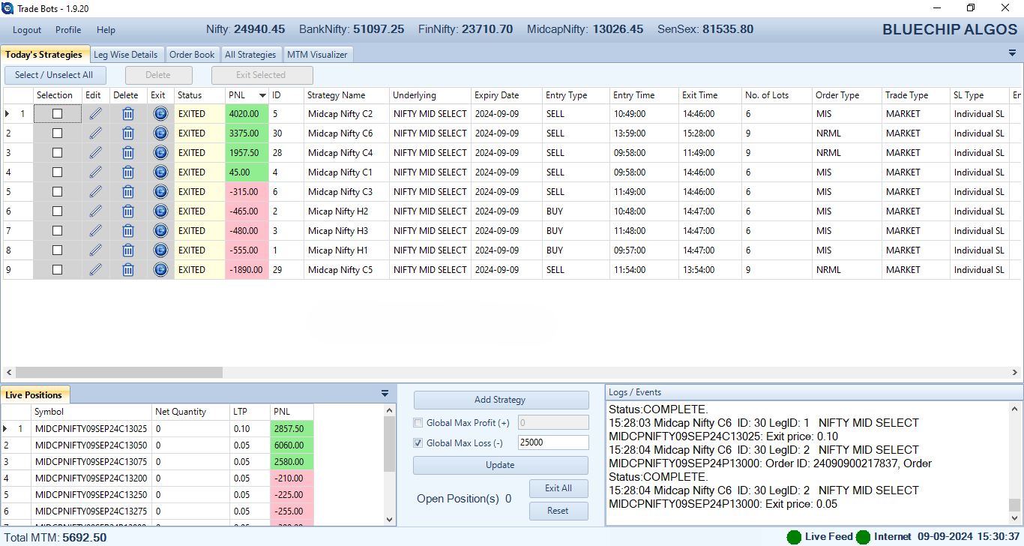Click exit icon for Micap Nifty H2
Image resolution: width=1024 pixels, height=546 pixels.
point(160,211)
